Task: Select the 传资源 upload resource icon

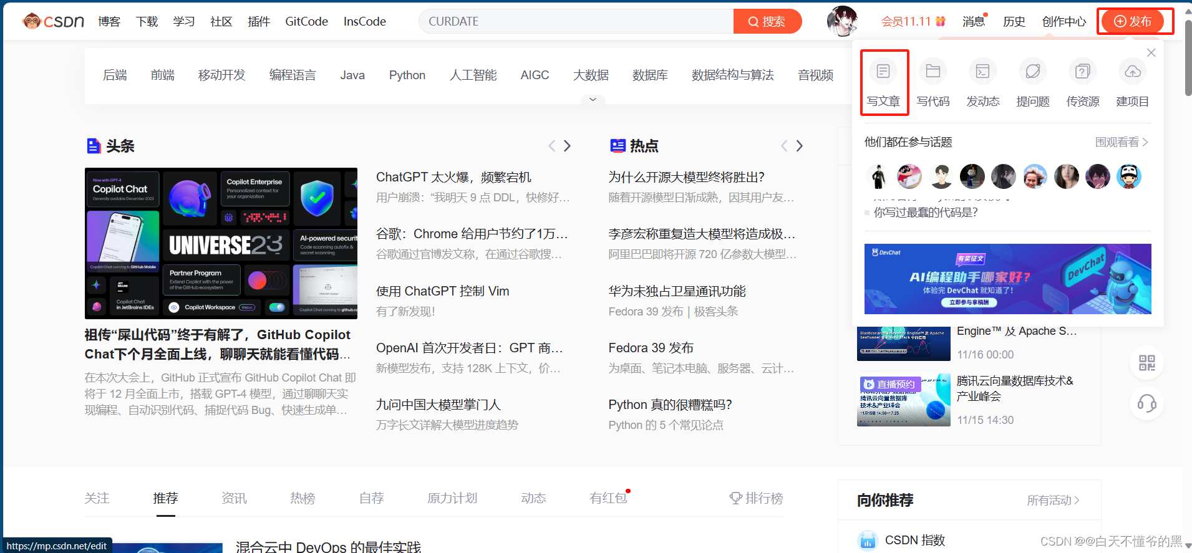Action: (x=1083, y=72)
